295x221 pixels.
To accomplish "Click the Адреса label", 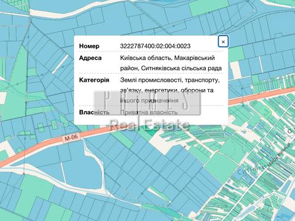I will click(90, 58).
